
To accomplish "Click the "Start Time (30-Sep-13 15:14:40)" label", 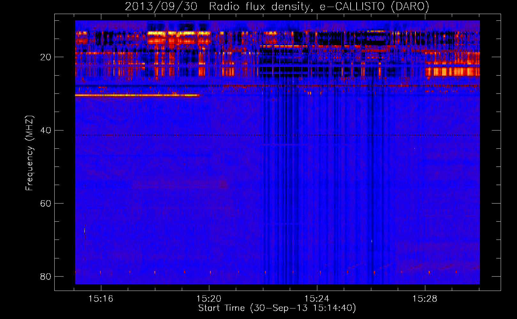I will point(277,308).
